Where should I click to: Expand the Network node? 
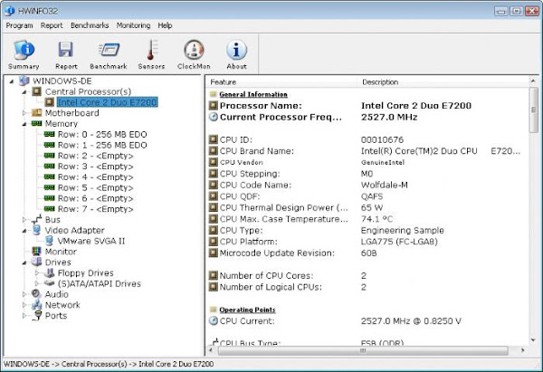[x=24, y=305]
